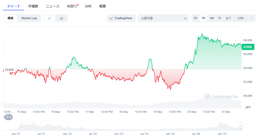Screen dimensions: 258x140
Task: Open the three-dot more options menu
Action: (251, 18)
